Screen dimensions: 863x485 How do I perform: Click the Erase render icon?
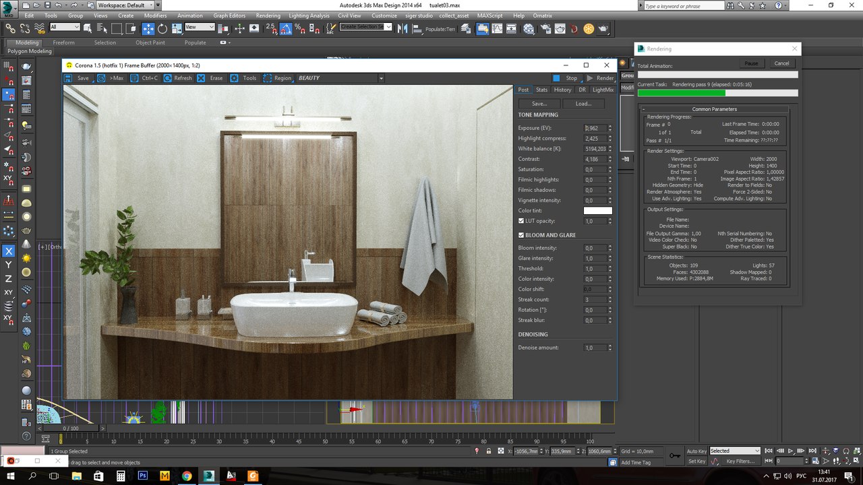(201, 78)
